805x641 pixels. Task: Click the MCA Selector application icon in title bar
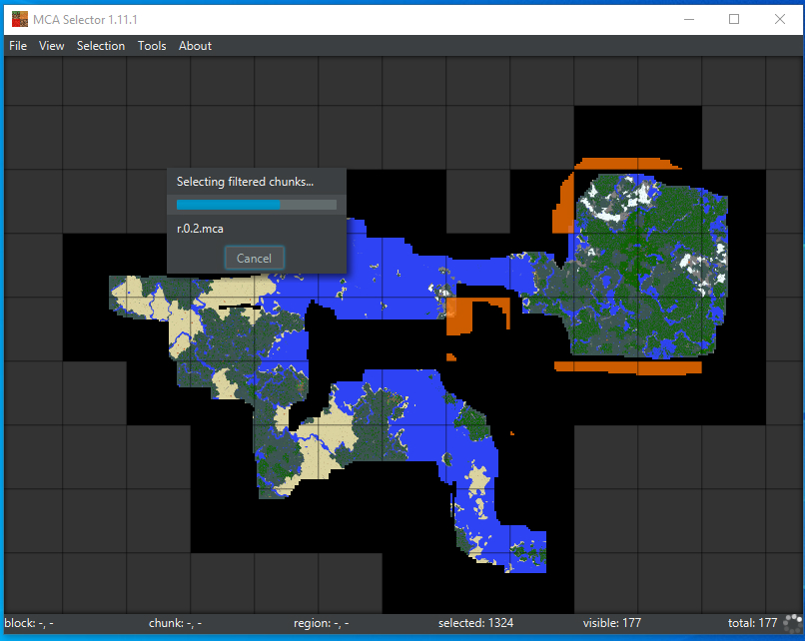click(18, 18)
